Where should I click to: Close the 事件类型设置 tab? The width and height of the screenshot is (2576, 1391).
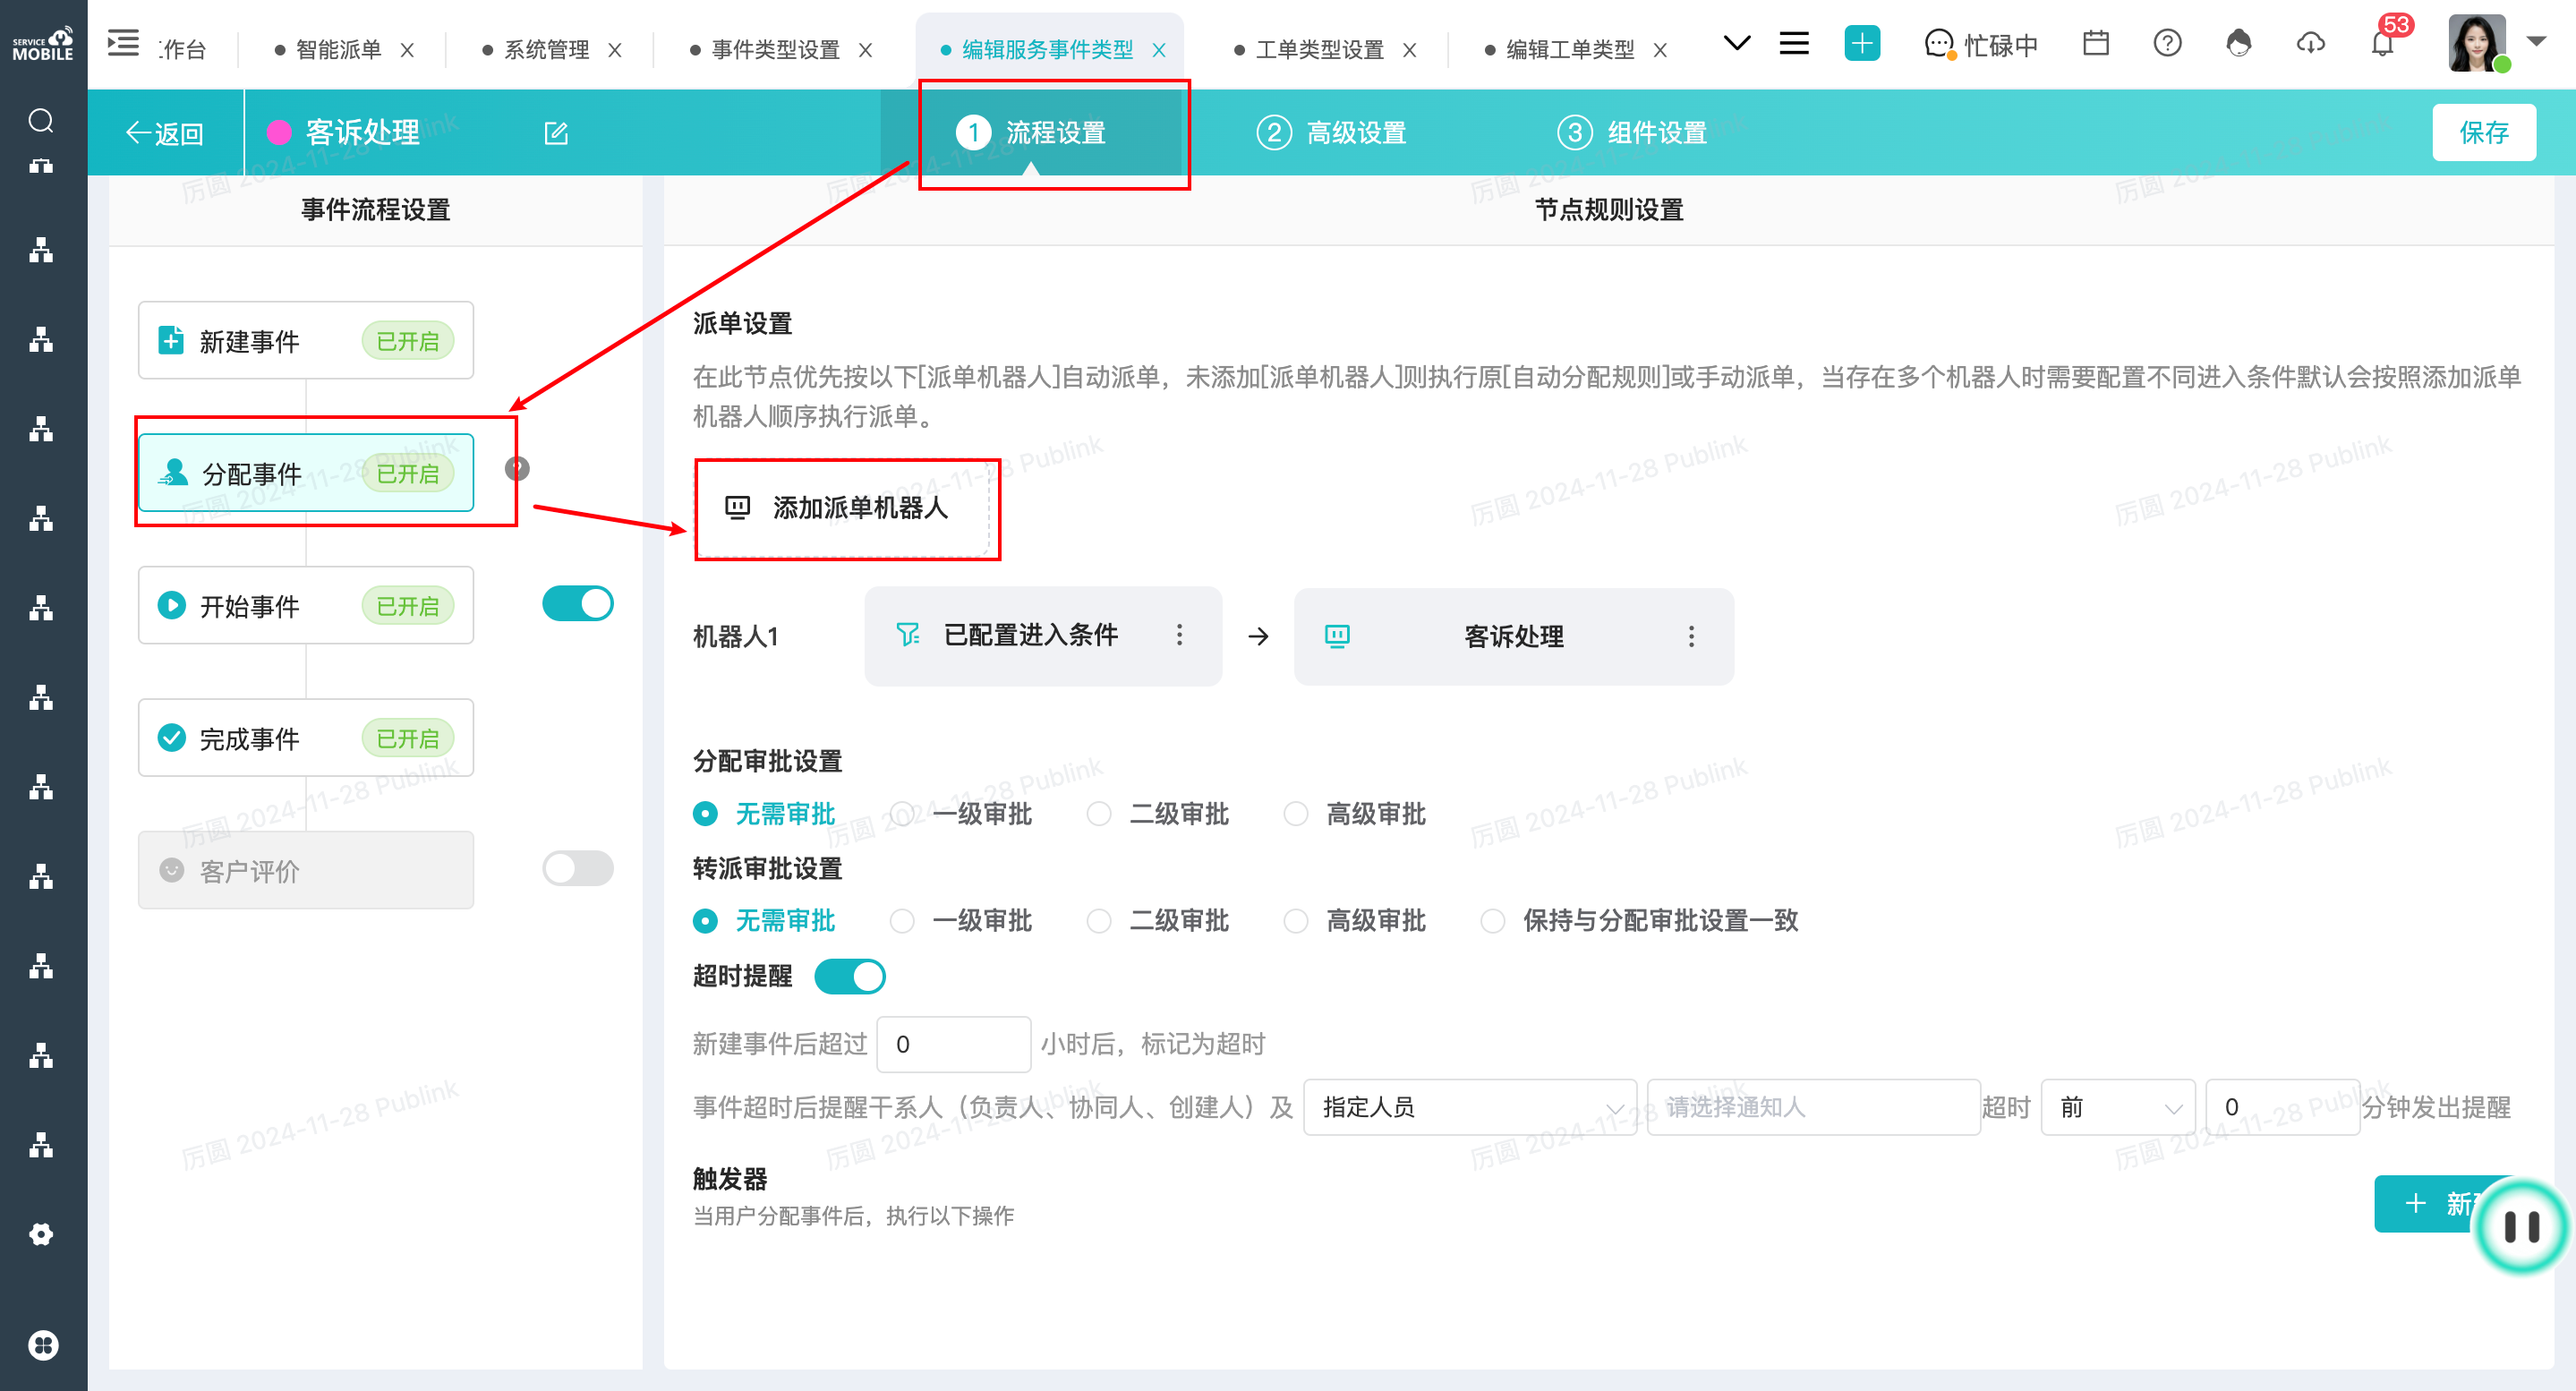coord(866,50)
